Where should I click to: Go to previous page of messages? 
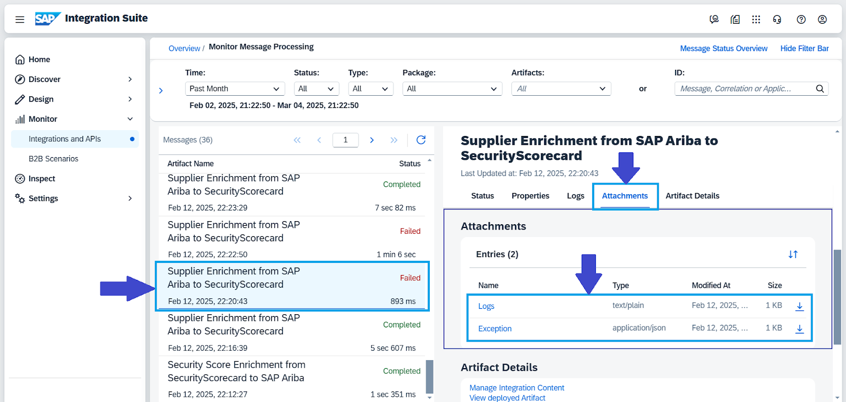pyautogui.click(x=319, y=140)
